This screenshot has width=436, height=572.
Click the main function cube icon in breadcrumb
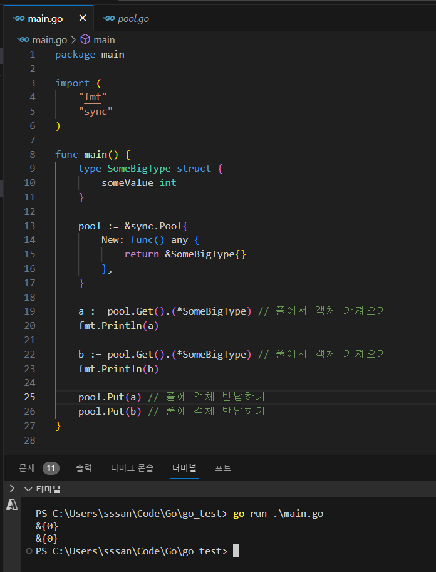coord(86,39)
